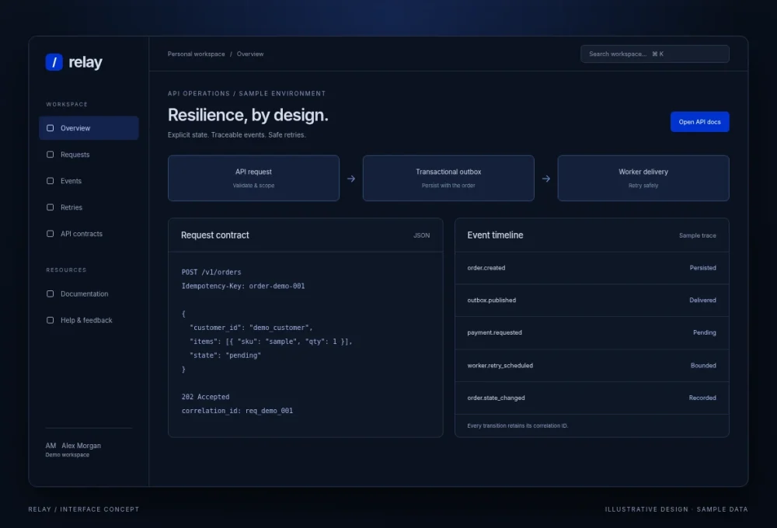This screenshot has width=777, height=528.
Task: Click the Overview breadcrumb
Action: tap(250, 54)
